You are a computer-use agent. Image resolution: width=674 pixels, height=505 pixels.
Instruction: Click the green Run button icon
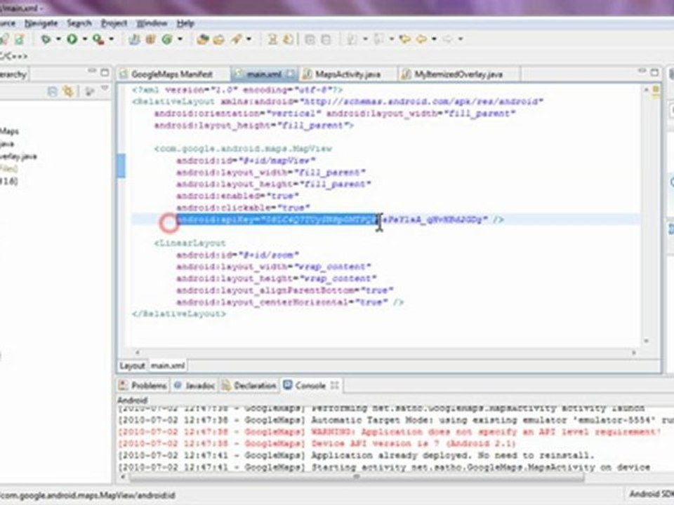point(72,39)
